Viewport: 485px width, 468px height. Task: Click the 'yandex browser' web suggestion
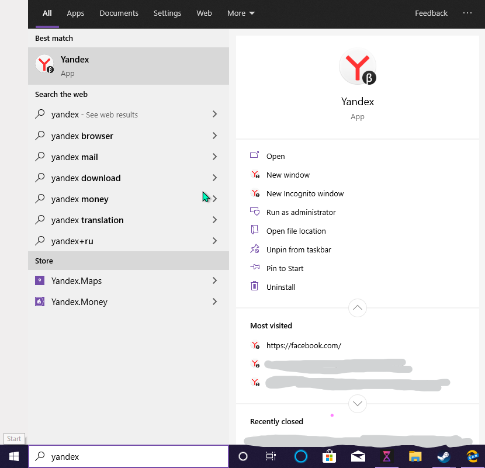82,136
